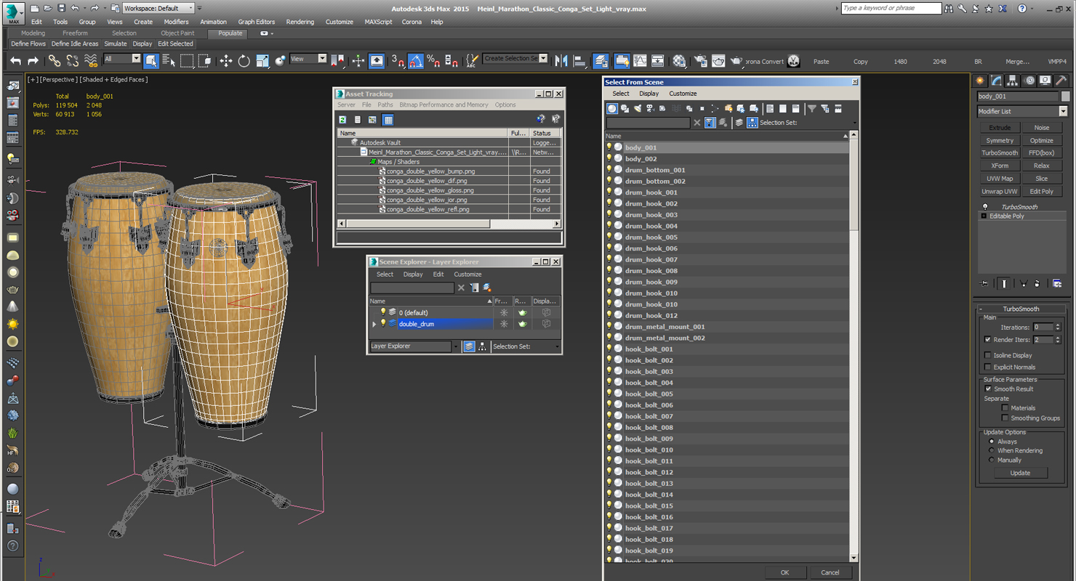The width and height of the screenshot is (1076, 581).
Task: Click Cancel in Select From Scene
Action: (x=830, y=572)
